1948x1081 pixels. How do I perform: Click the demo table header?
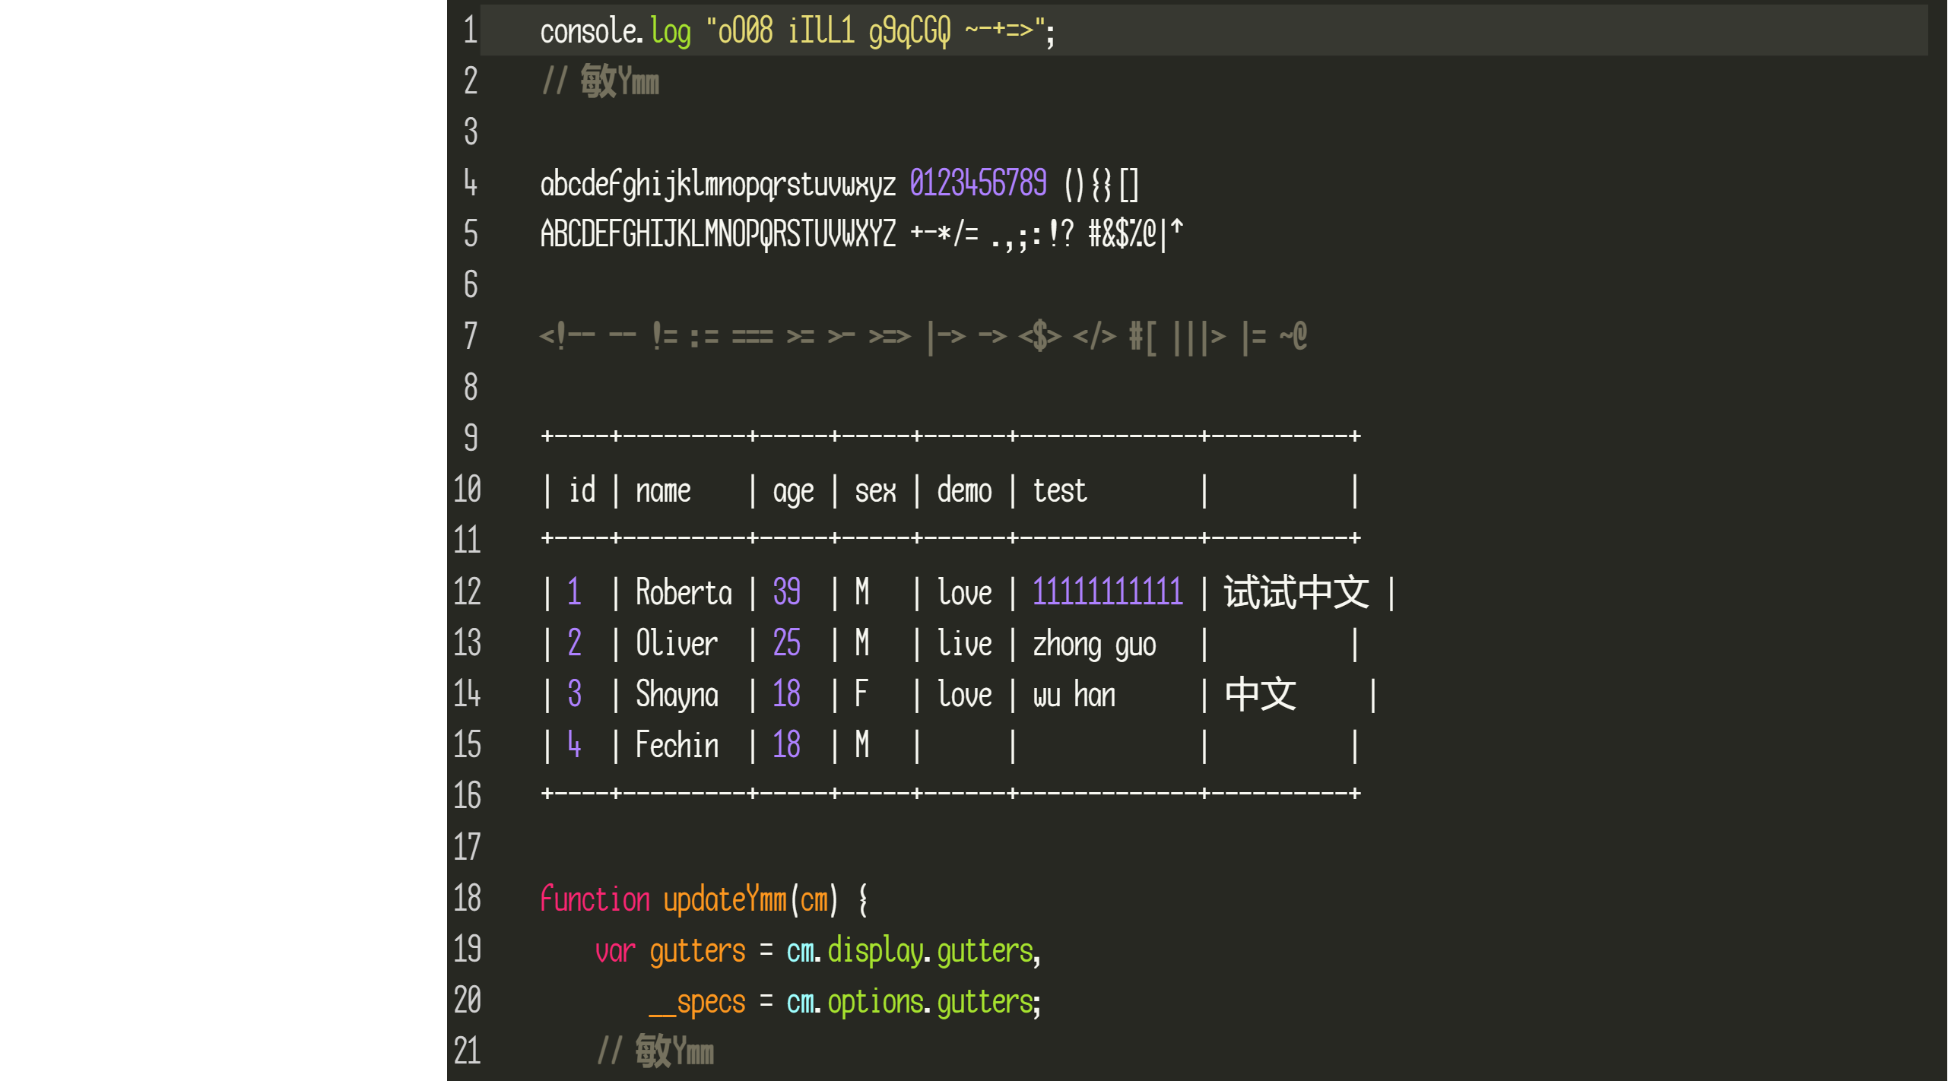pyautogui.click(x=964, y=490)
